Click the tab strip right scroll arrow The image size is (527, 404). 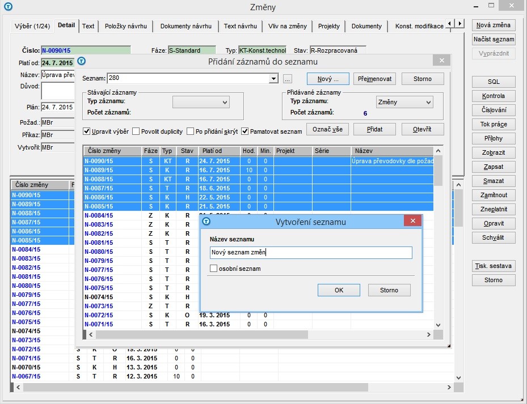(460, 23)
